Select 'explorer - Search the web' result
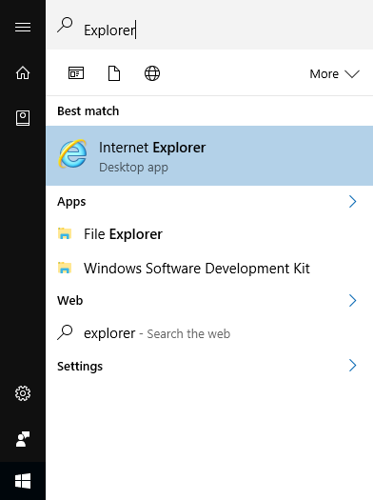 tap(209, 333)
